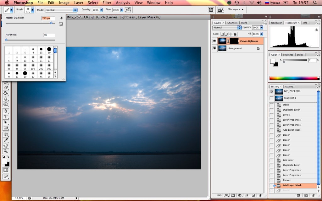
Task: Revert to Snapshot 1 in History
Action: pyautogui.click(x=290, y=98)
